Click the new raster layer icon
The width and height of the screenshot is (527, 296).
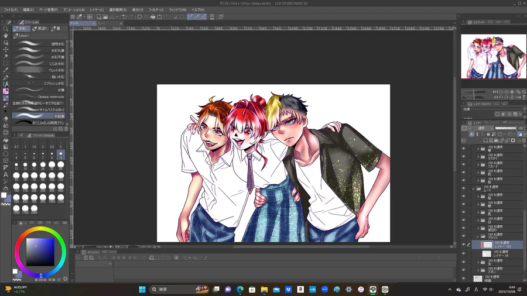click(487, 140)
